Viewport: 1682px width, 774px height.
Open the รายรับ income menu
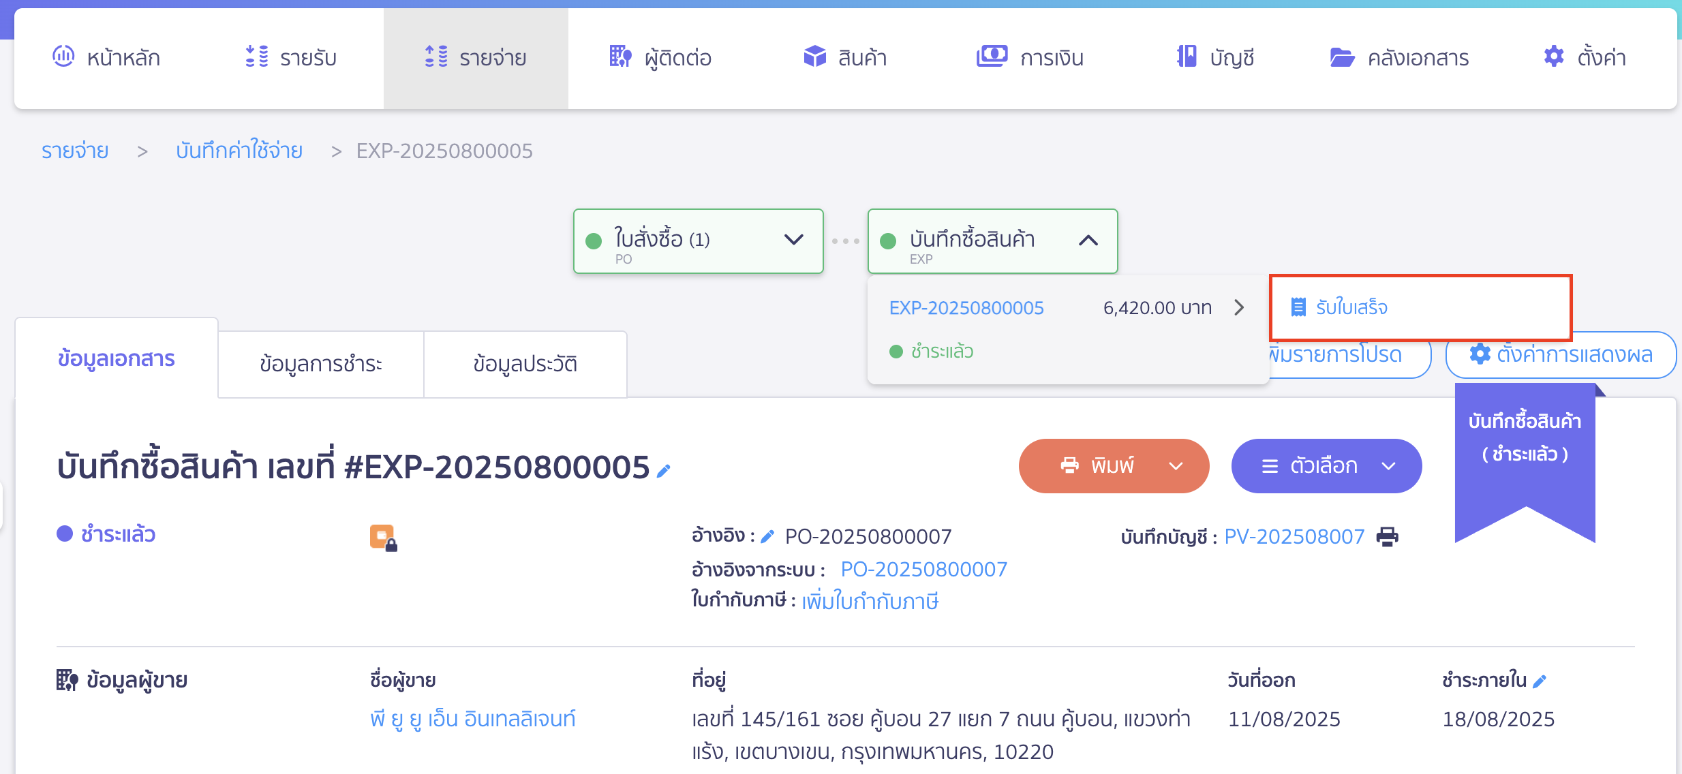pos(291,58)
